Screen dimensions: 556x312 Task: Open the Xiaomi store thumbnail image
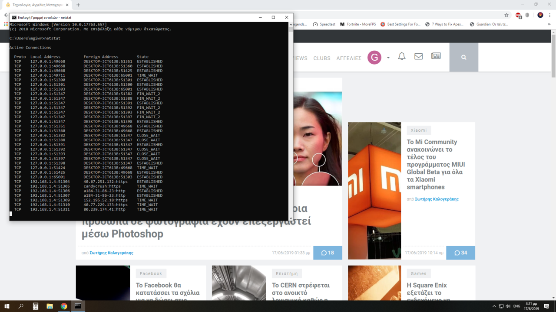click(x=374, y=191)
